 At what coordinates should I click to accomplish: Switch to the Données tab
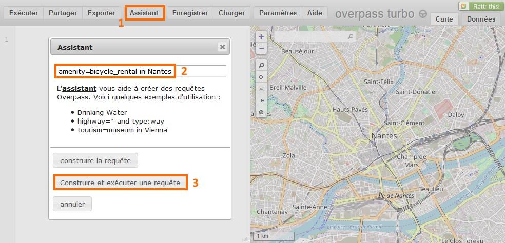click(x=481, y=19)
